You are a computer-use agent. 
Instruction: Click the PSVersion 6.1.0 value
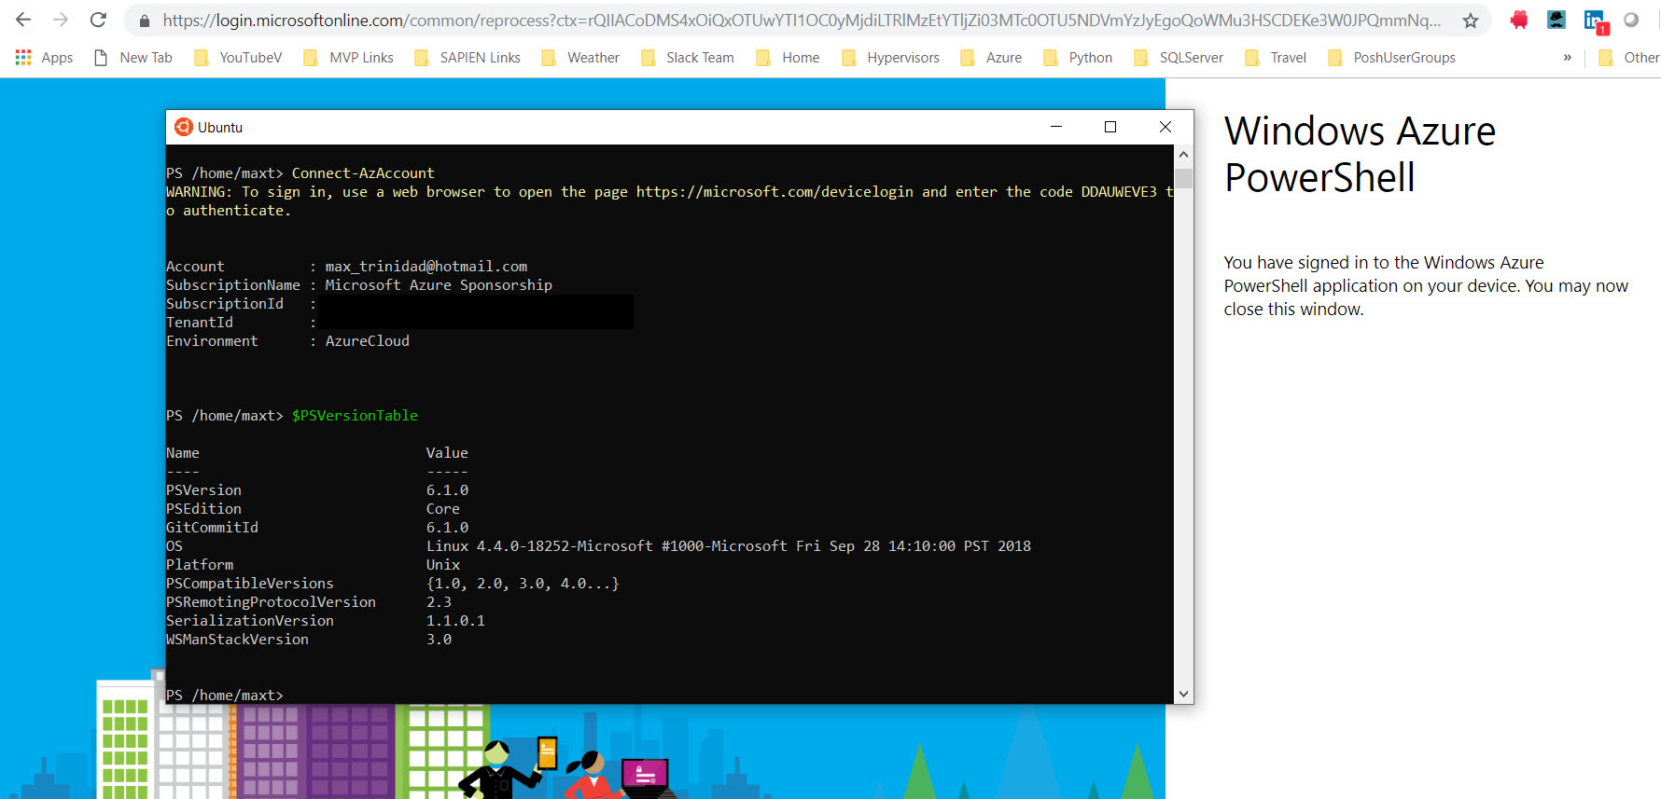coord(448,490)
